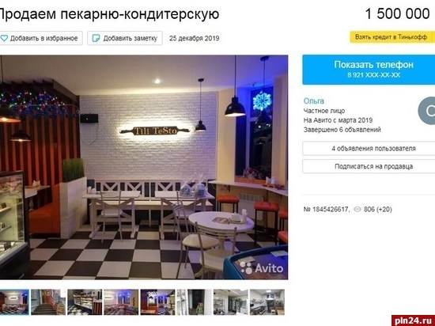435x326 pixels.
Task: Click the eye views counter icon
Action: pyautogui.click(x=357, y=209)
